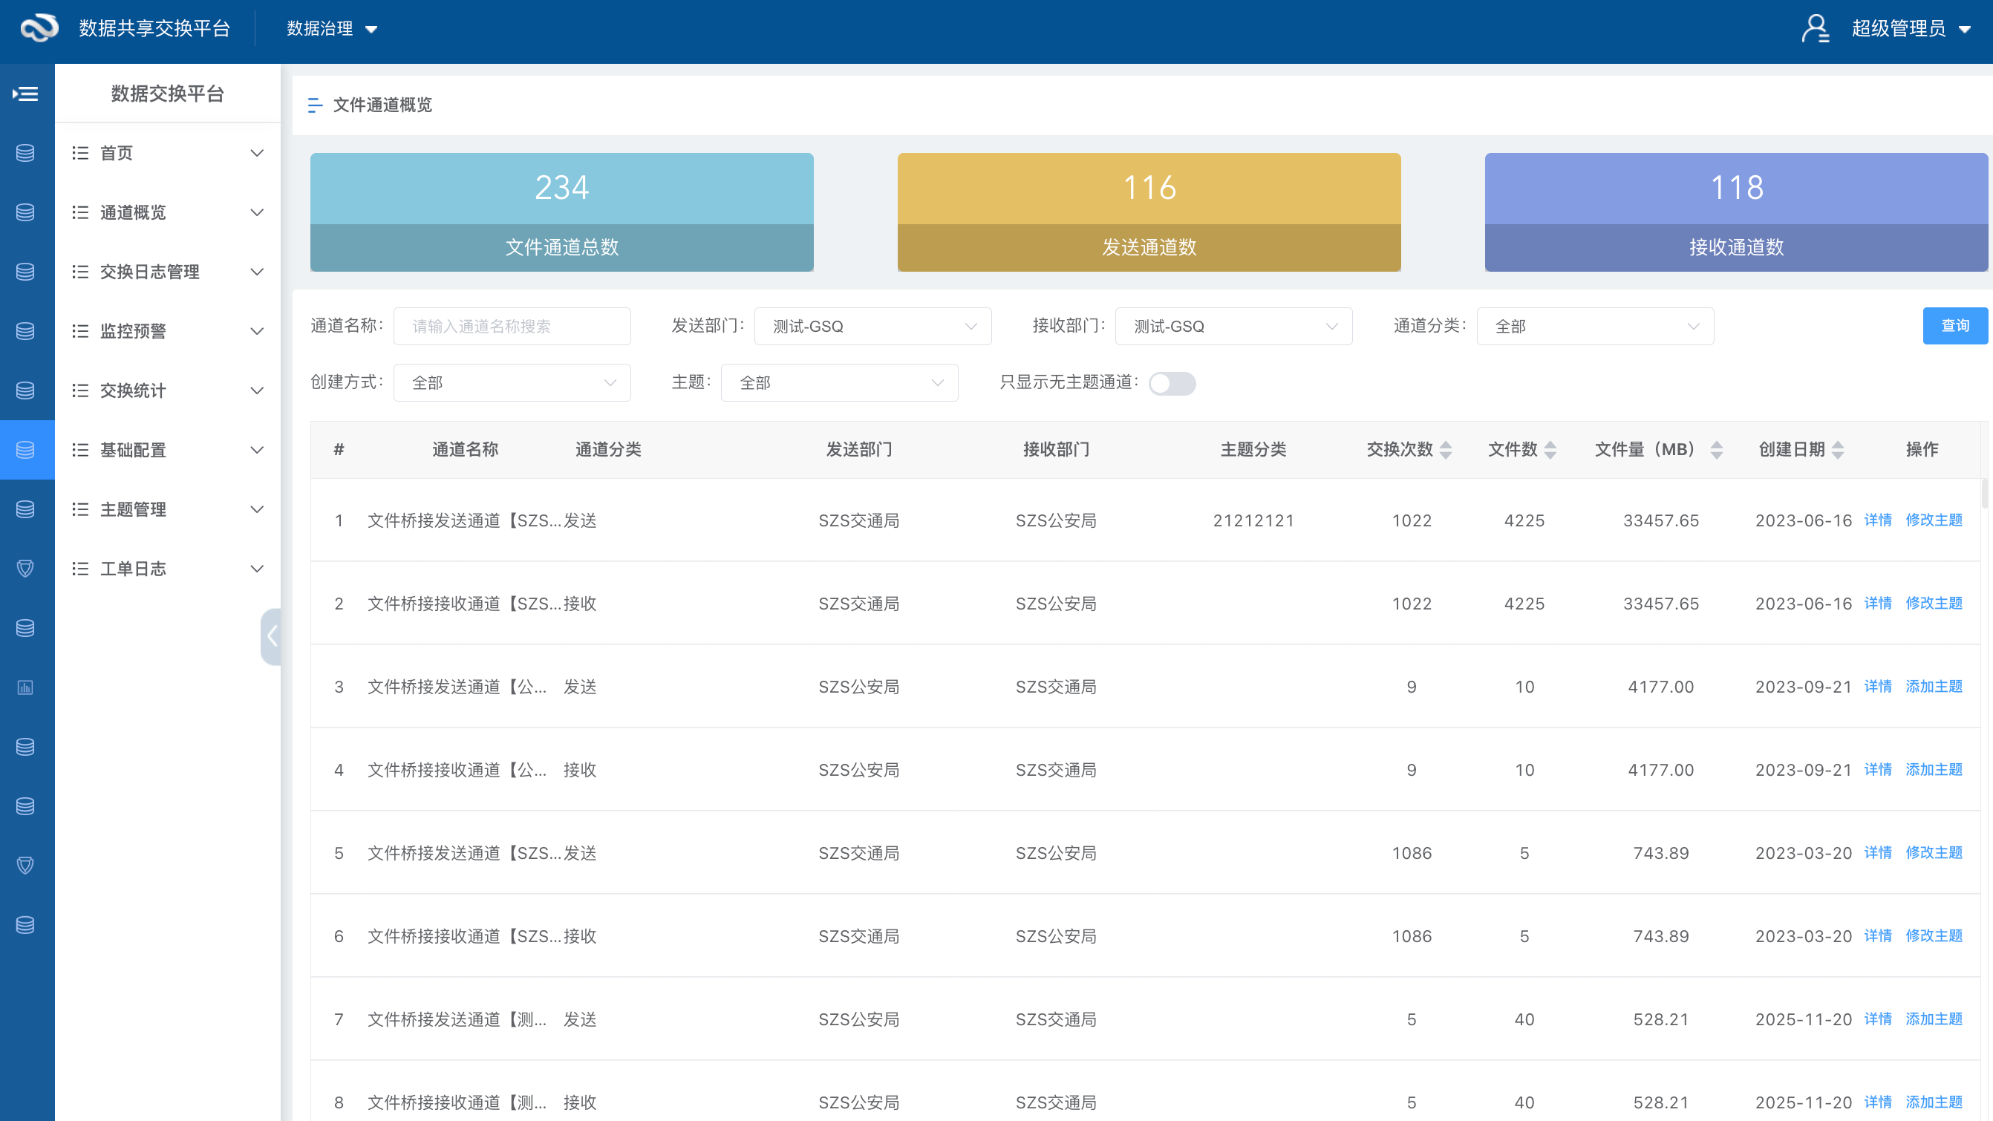Open the 发送部门 dropdown
This screenshot has height=1121, width=1993.
pos(872,327)
